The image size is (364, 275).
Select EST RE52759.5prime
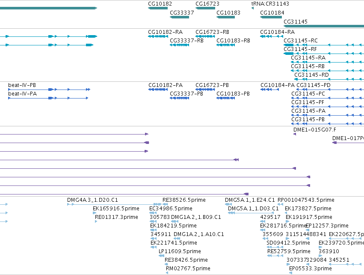coord(289,252)
